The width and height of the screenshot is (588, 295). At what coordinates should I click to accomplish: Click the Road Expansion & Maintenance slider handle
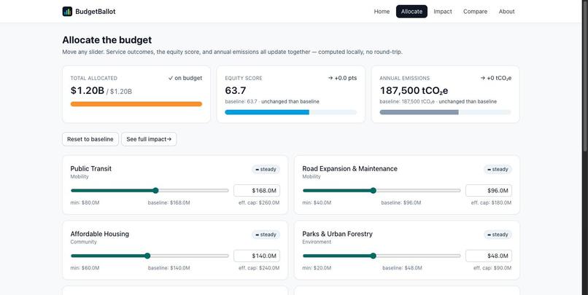[x=373, y=191]
